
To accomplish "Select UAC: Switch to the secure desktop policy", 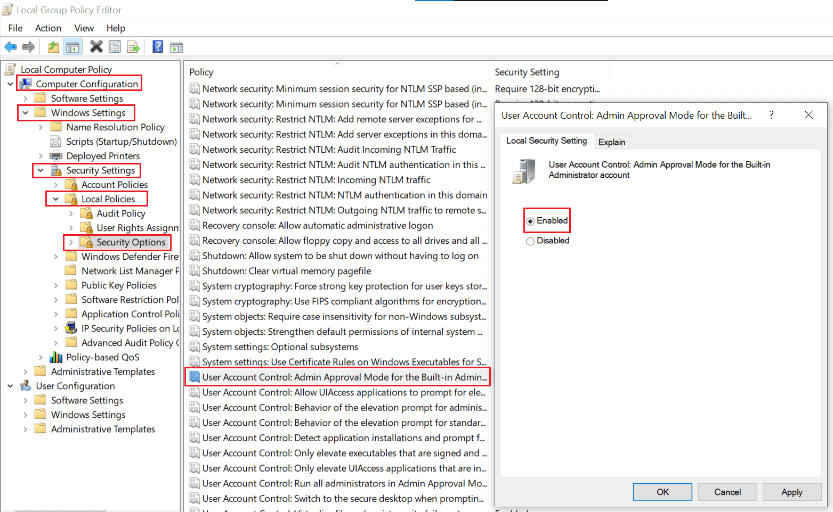I will point(343,499).
